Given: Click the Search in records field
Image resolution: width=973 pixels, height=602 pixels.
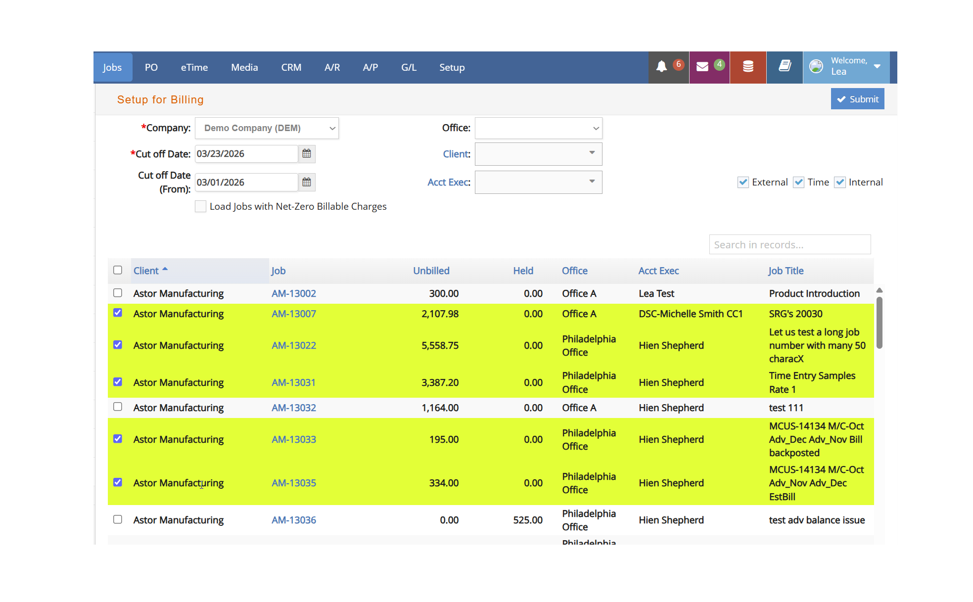Looking at the screenshot, I should (789, 244).
